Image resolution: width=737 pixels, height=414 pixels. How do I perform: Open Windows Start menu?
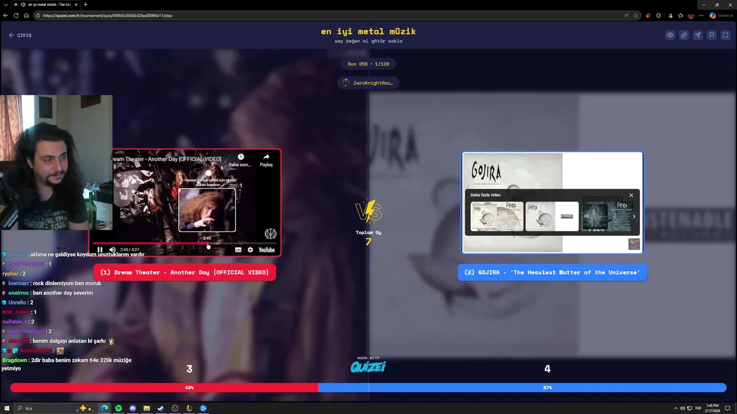[7, 408]
